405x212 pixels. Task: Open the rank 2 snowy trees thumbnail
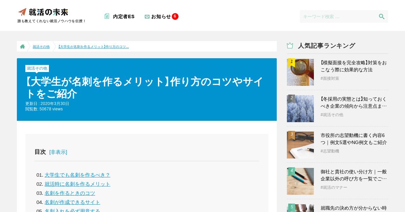click(300, 109)
